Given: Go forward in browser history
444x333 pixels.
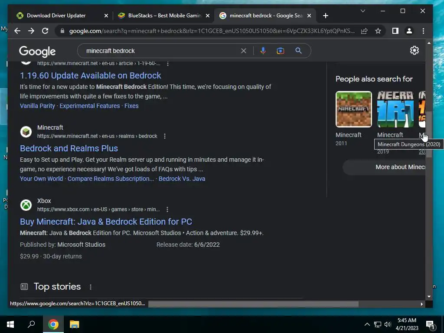Looking at the screenshot, I should [31, 31].
